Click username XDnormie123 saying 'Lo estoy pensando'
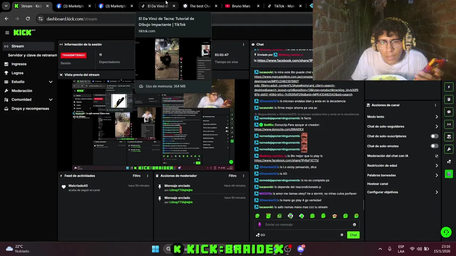The width and height of the screenshot is (456, 256). (x=269, y=167)
